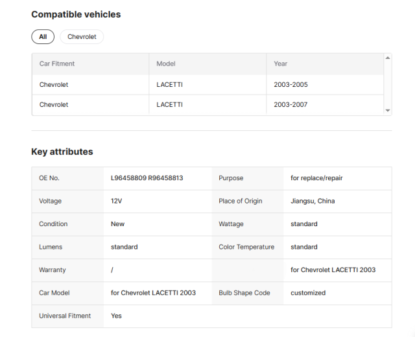Click the table scroll up arrow
The image size is (415, 337).
(x=388, y=58)
